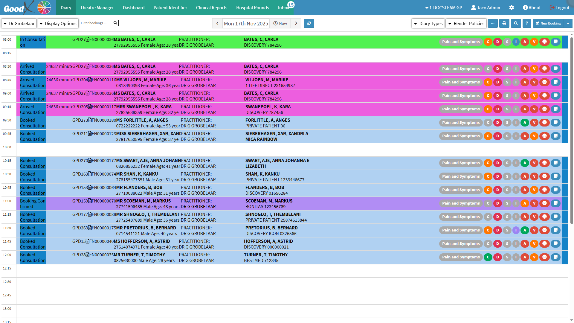574x323 pixels.
Task: Click Pain and Symptoms on Scoeman booking
Action: [x=461, y=203]
